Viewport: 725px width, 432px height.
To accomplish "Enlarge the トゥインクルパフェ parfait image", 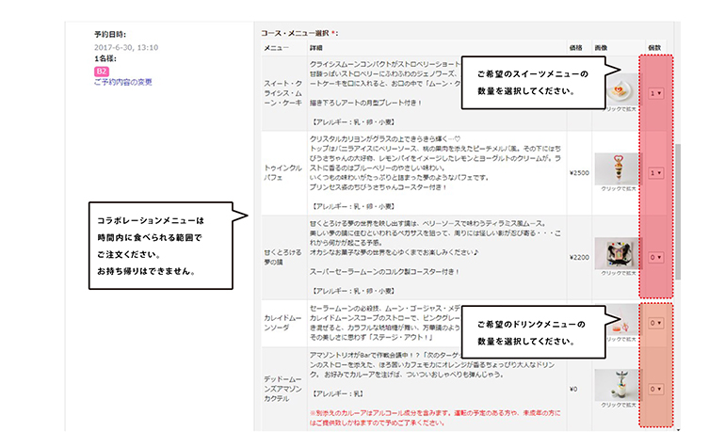I will pos(615,165).
